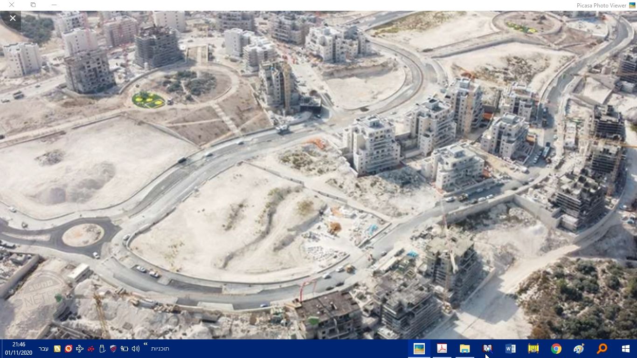The image size is (637, 358).
Task: Switch to Adobe Acrobat Reader in taskbar
Action: (442, 349)
